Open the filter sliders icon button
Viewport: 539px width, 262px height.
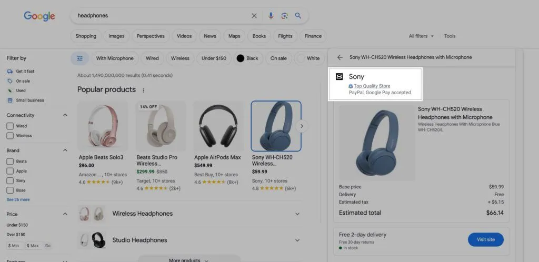[x=80, y=58]
